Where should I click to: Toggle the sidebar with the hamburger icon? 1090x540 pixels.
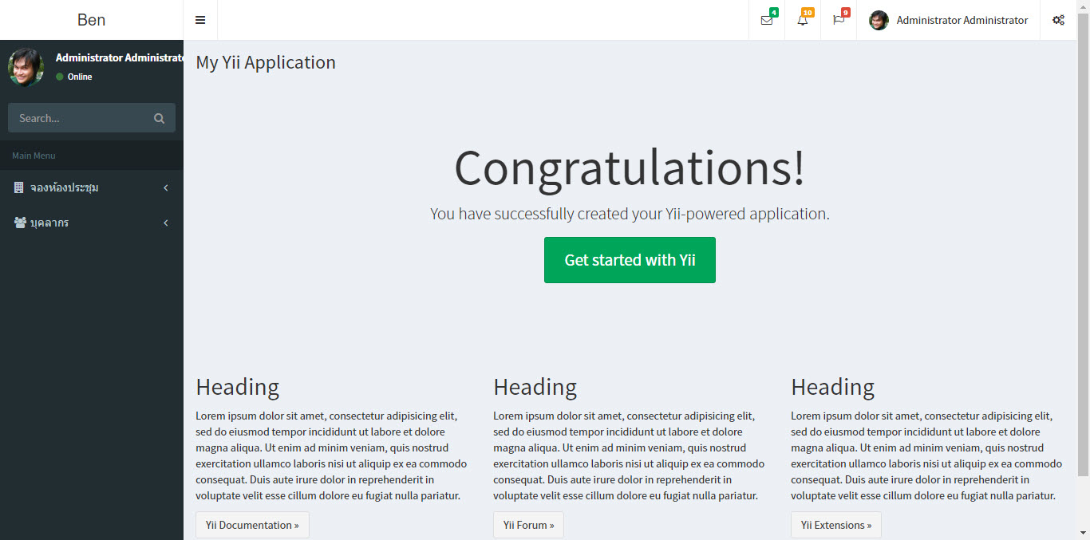pos(200,20)
